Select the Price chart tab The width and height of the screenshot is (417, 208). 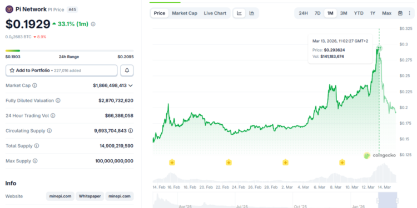coord(160,13)
